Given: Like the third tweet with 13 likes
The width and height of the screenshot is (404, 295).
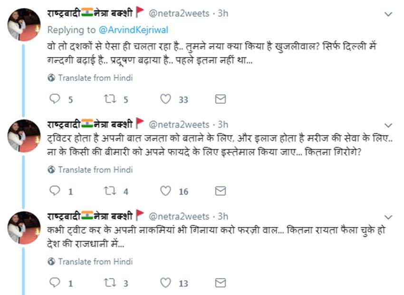Looking at the screenshot, I should [165, 283].
